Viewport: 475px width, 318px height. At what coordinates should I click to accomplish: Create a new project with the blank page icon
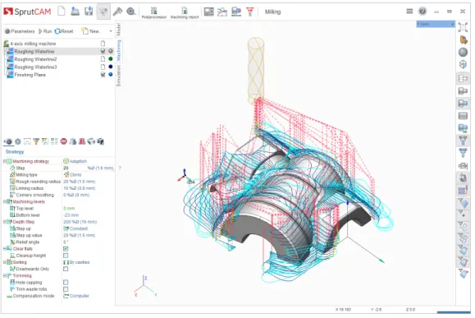click(62, 12)
